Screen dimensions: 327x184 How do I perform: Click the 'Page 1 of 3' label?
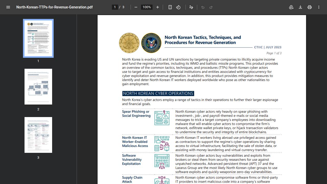pyautogui.click(x=274, y=53)
